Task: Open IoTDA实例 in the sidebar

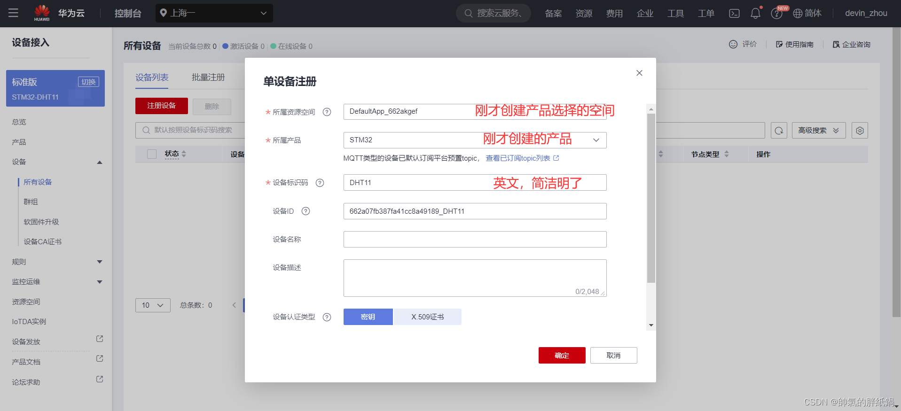Action: (x=29, y=322)
